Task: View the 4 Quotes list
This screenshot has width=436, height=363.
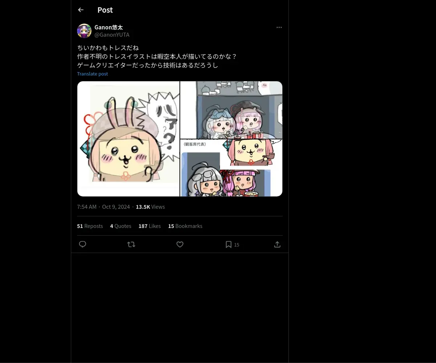Action: coord(121,226)
